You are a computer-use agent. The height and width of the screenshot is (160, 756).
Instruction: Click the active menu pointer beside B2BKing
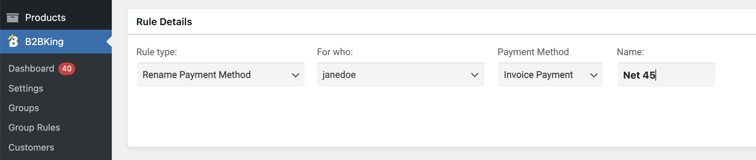click(x=109, y=42)
